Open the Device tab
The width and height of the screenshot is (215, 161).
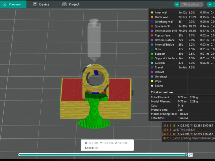[x=41, y=4]
